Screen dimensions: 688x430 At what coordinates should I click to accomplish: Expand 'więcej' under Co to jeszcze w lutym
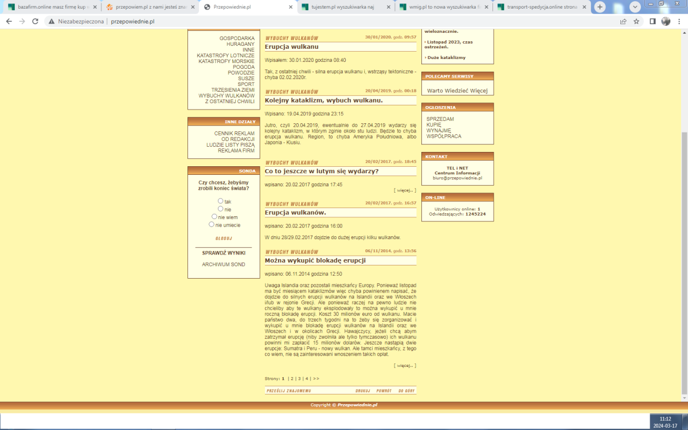tap(405, 190)
